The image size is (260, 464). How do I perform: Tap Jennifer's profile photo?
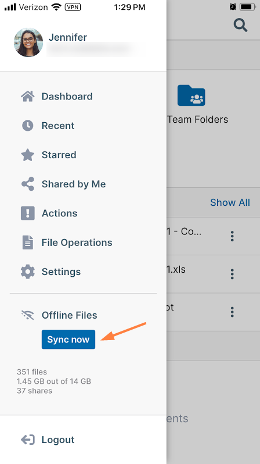click(28, 42)
